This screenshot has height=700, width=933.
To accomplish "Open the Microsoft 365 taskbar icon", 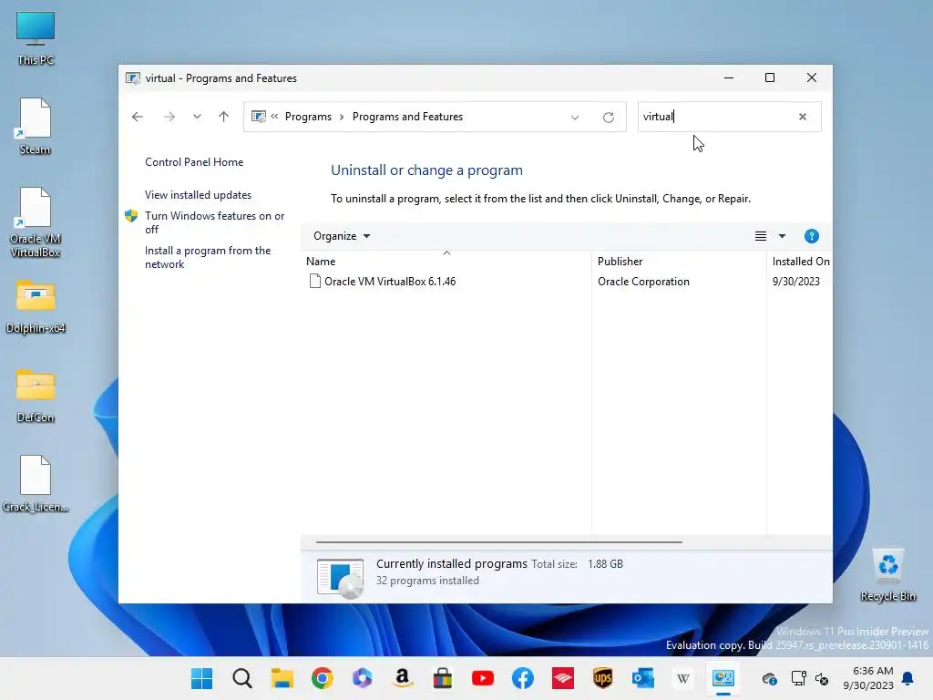I will click(363, 678).
